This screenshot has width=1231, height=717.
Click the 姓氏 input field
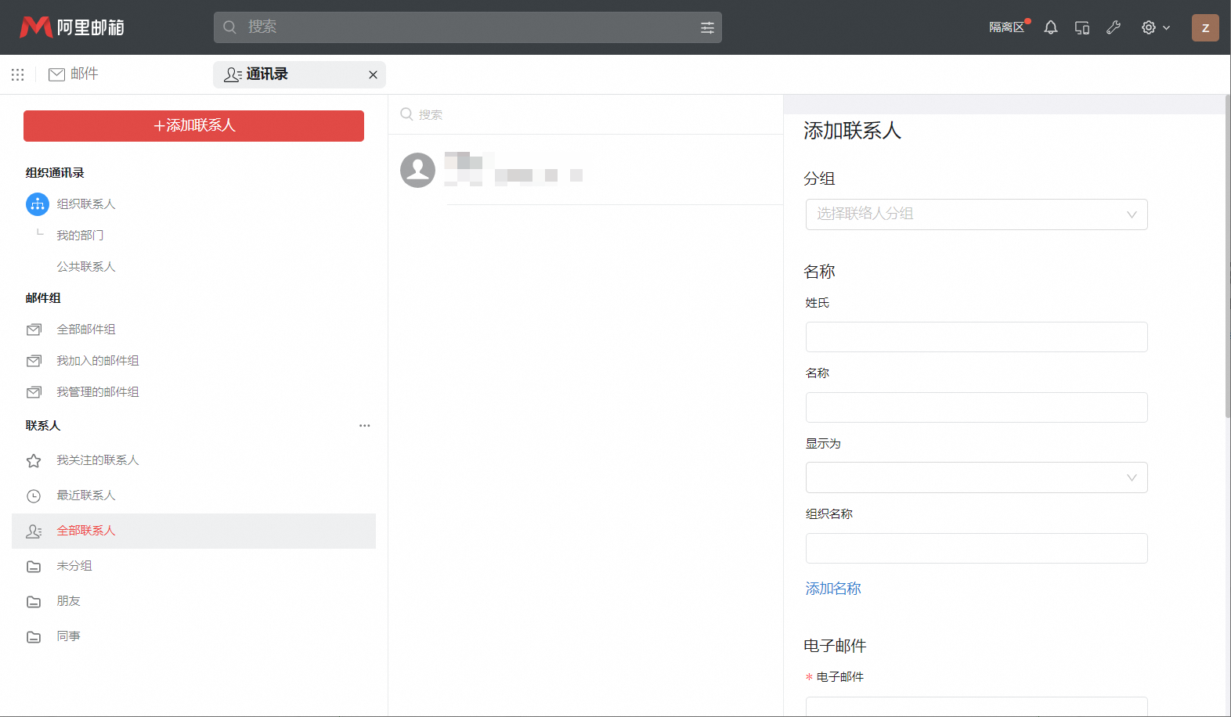point(976,337)
